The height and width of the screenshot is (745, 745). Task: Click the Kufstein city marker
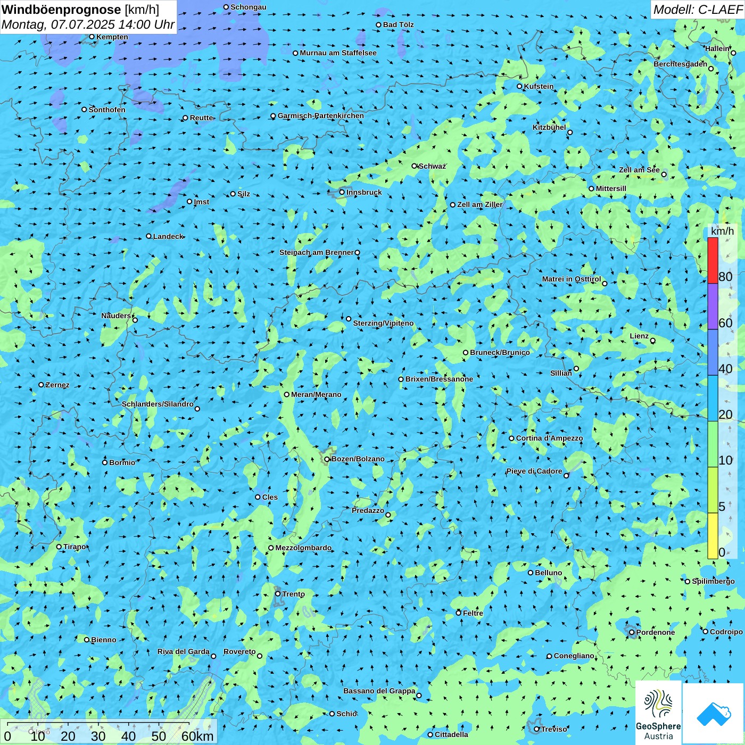[x=520, y=86]
